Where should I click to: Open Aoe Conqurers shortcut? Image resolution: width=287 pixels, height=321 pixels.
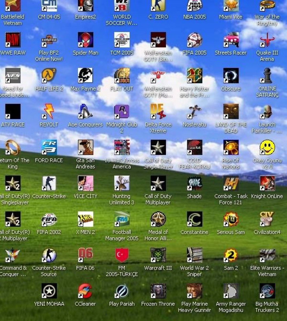(x=85, y=112)
